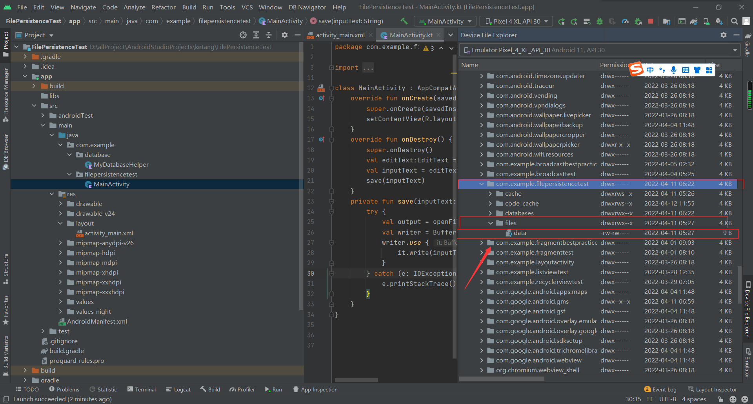Viewport: 753px width, 404px height.
Task: Close the MainActivity.kt tab
Action: 438,35
